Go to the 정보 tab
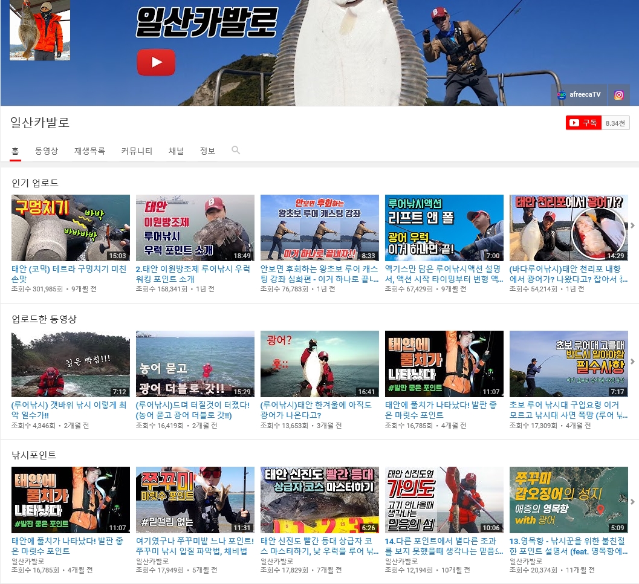Screen dimensions: 639x584 click(x=207, y=151)
